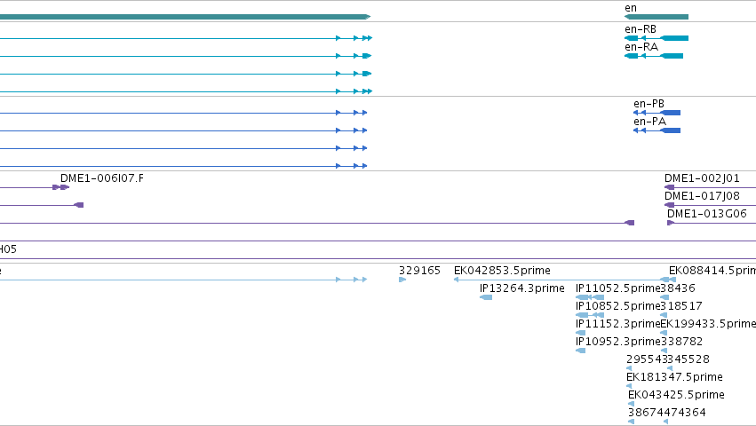Select the 'en' gene label
This screenshot has width=756, height=426.
tap(630, 8)
